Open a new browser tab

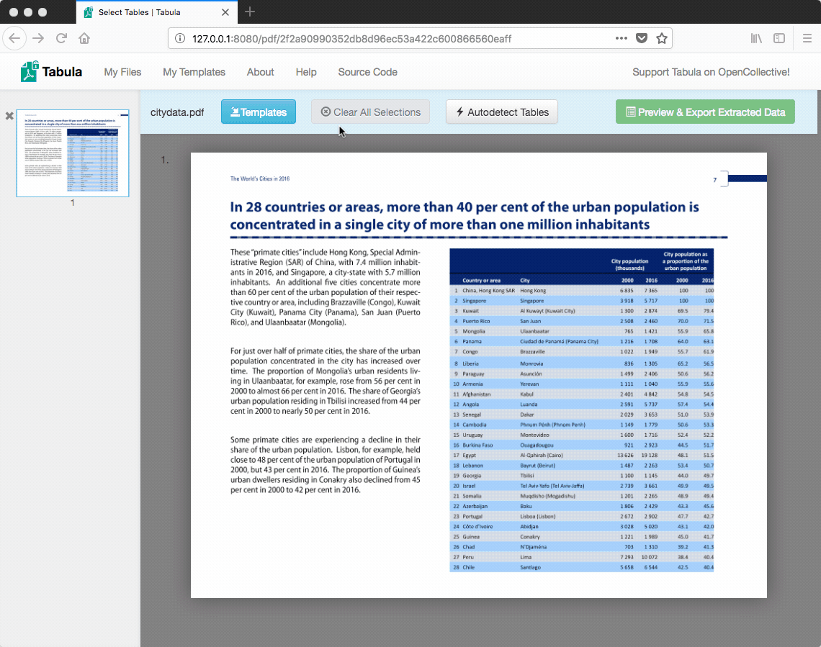250,12
